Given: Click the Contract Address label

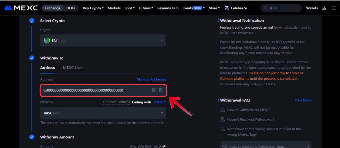Looking at the screenshot, I should [117, 102].
